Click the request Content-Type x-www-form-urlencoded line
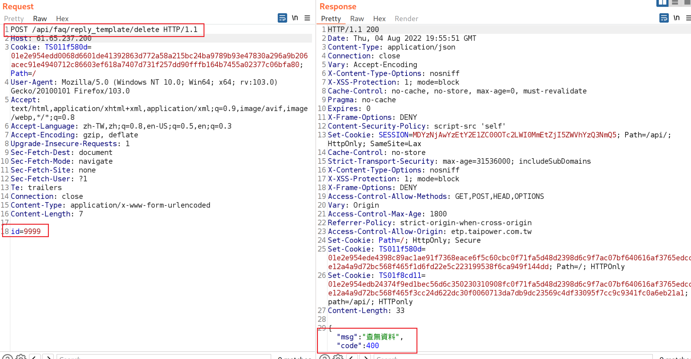The width and height of the screenshot is (691, 359). 110,205
